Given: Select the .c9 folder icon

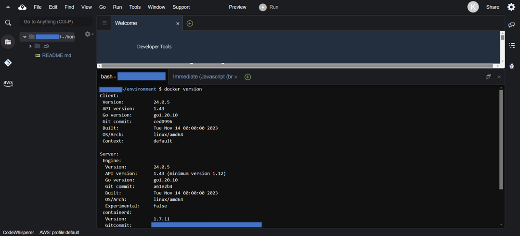Looking at the screenshot, I should [x=38, y=46].
